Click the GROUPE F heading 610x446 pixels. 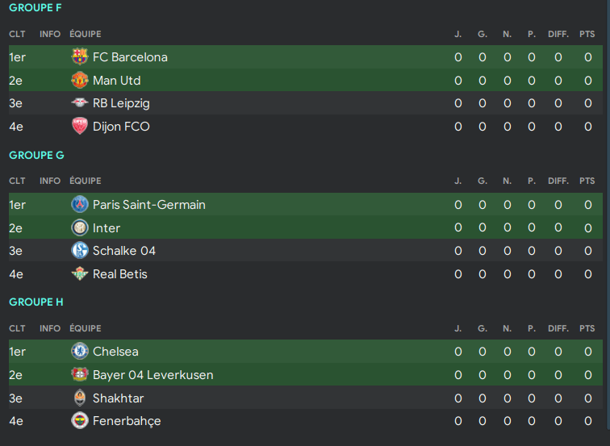36,8
